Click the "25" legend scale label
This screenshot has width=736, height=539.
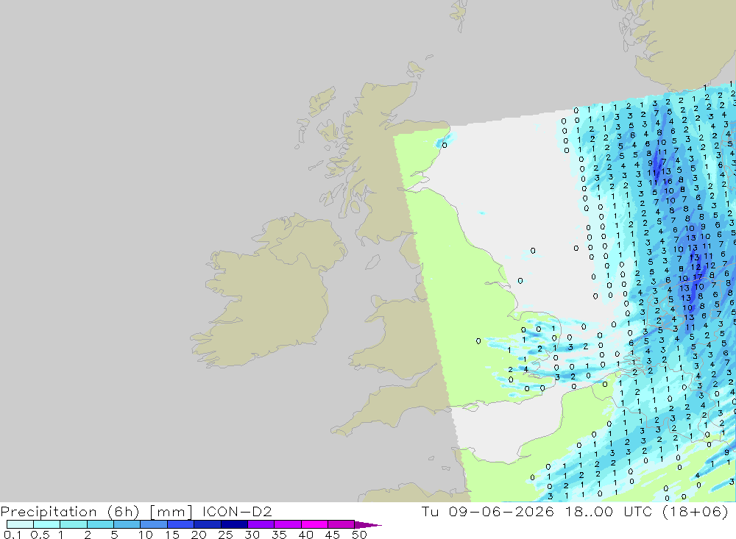pos(225,535)
